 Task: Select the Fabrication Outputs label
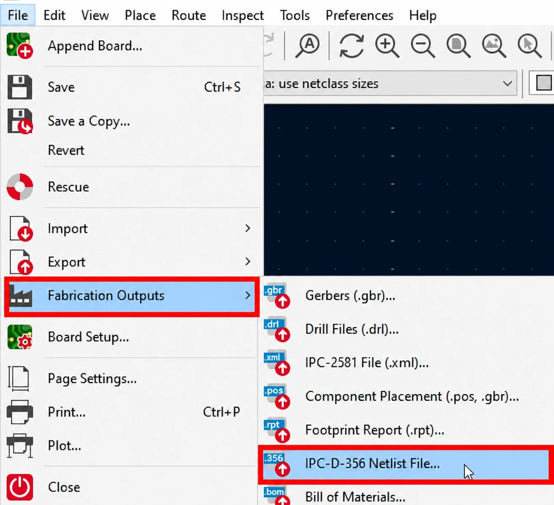[106, 295]
